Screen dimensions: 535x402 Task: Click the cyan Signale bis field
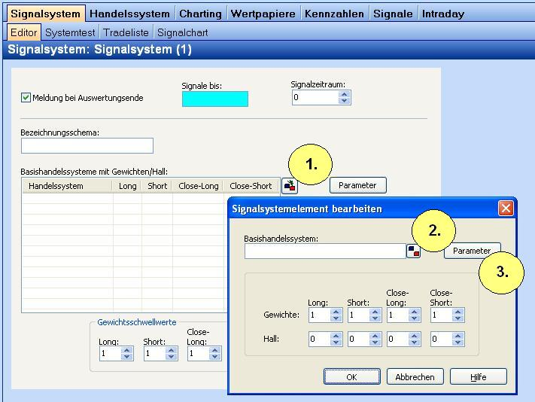coord(214,99)
